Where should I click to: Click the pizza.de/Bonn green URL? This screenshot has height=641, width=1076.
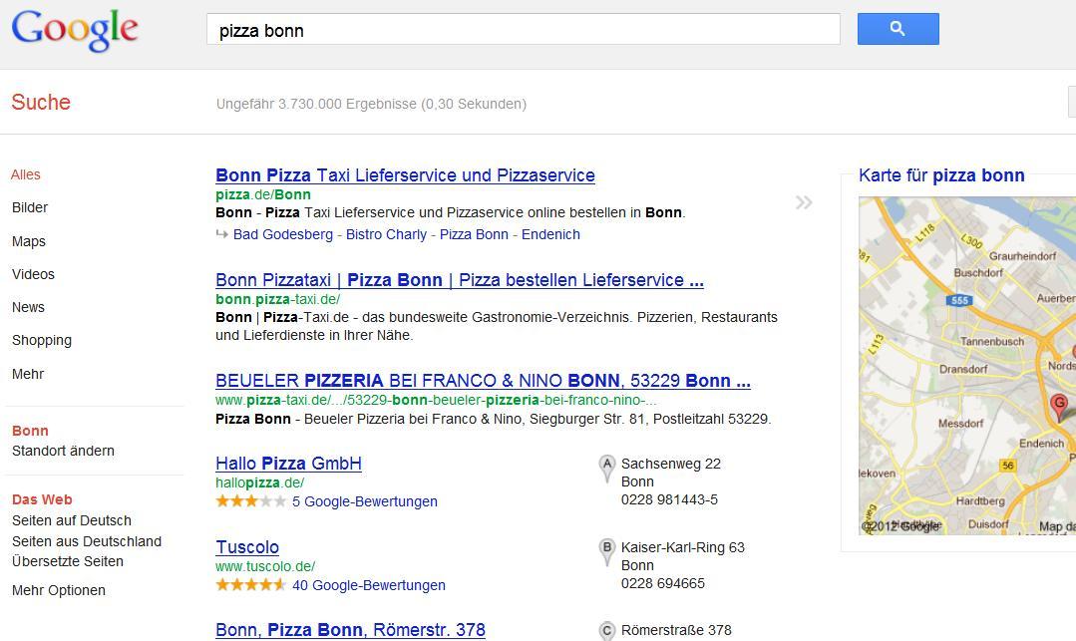[263, 195]
